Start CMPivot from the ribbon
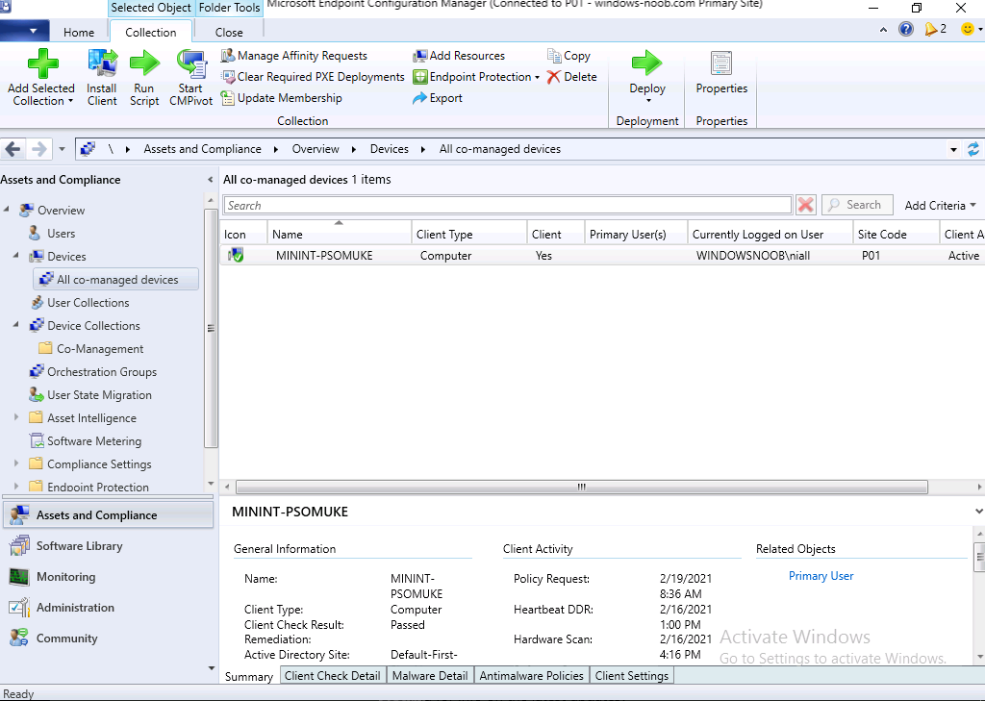This screenshot has height=701, width=985. pos(191,78)
